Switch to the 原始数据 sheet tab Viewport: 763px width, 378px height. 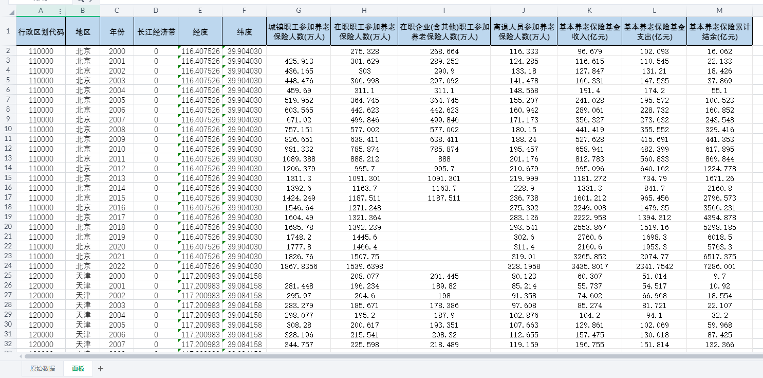pos(43,368)
